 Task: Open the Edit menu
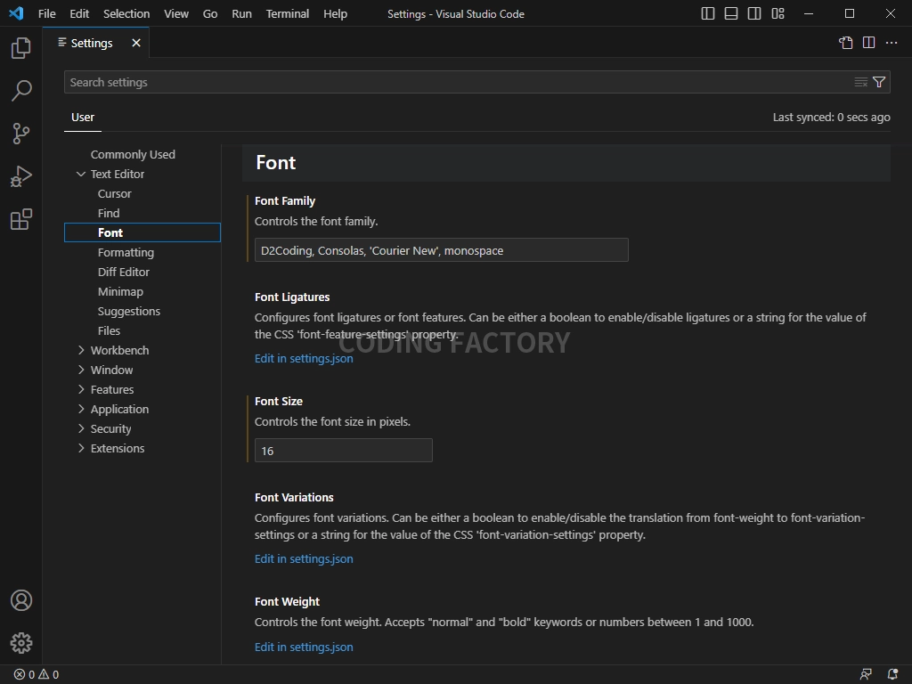(x=79, y=13)
